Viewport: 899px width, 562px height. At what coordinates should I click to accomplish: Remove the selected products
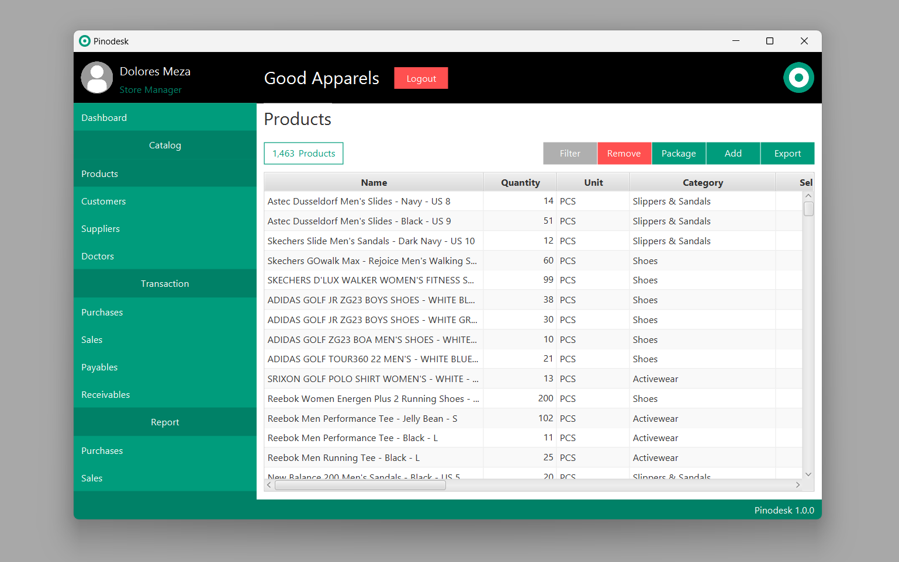coord(624,153)
